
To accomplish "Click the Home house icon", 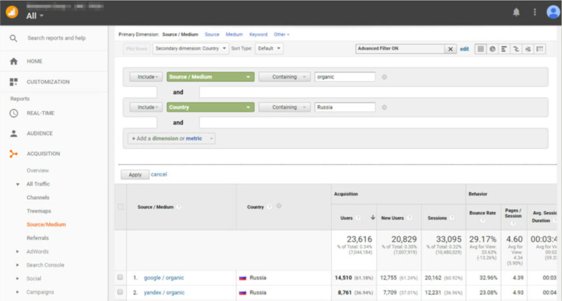I will point(14,61).
